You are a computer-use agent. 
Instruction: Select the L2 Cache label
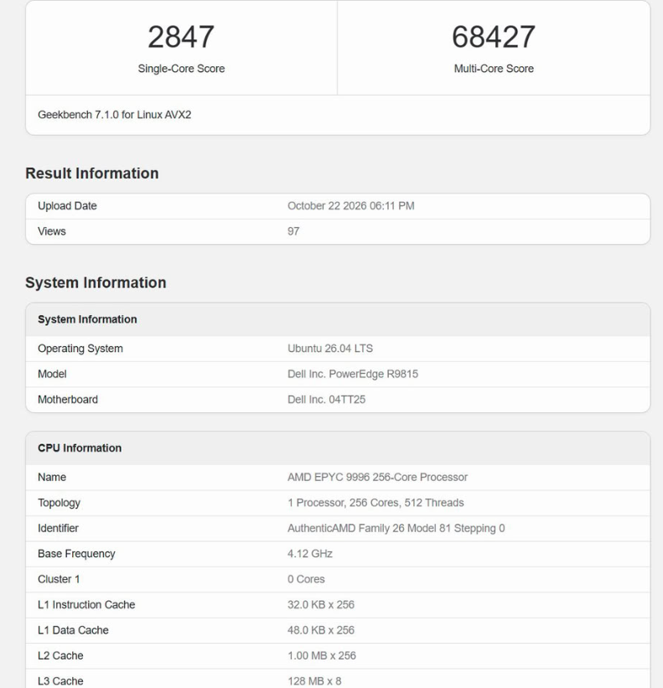coord(60,655)
